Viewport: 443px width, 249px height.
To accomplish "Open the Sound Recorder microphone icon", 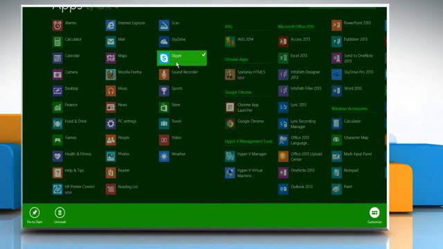I will pos(164,75).
